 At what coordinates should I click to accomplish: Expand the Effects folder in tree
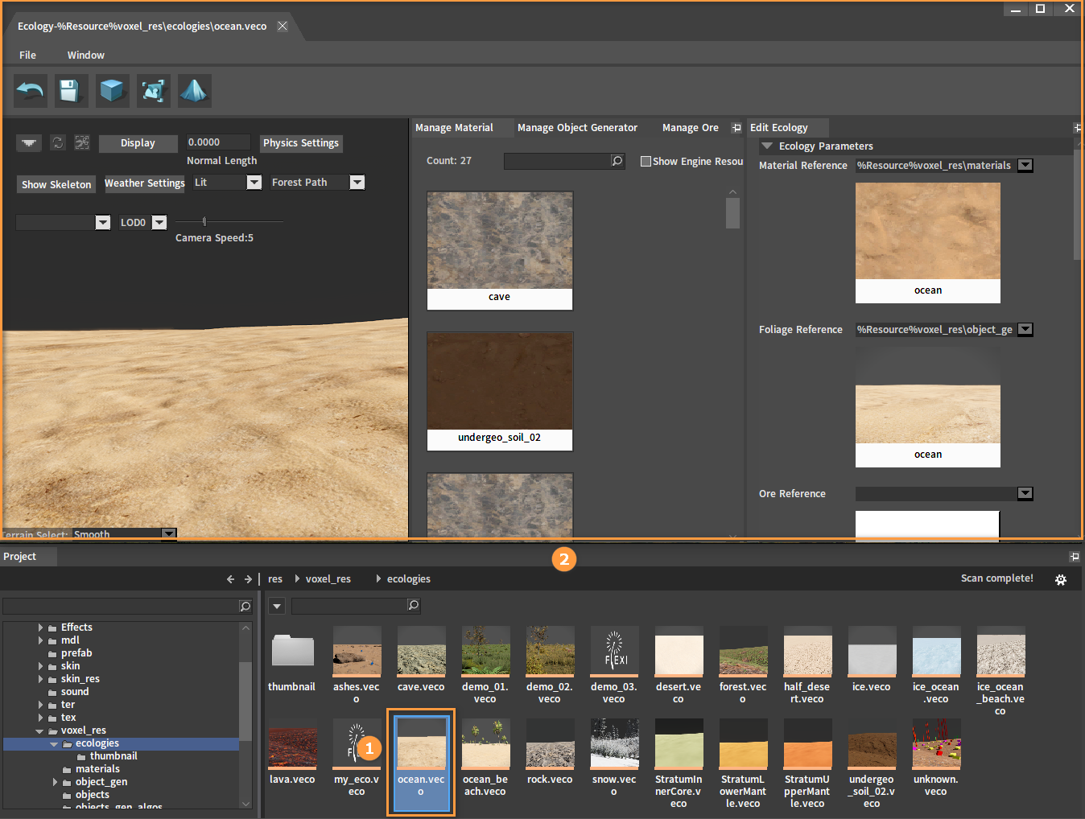tap(40, 628)
